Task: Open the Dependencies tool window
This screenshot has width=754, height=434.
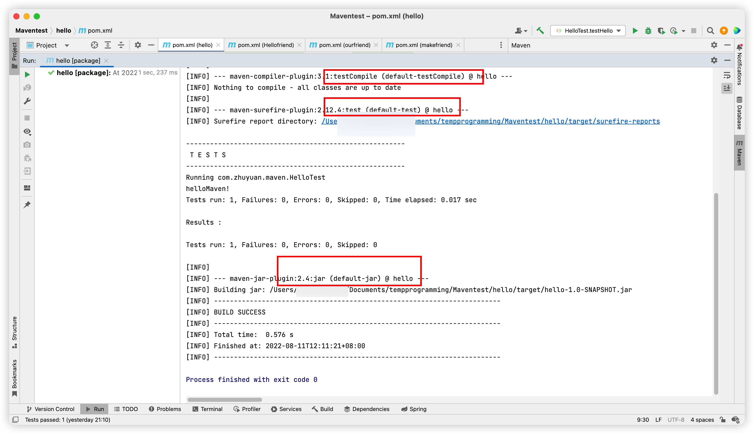Action: [367, 409]
